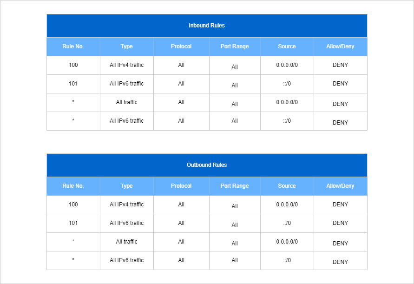
Task: Select Protocol header in Inbound Rules table
Action: coord(181,46)
